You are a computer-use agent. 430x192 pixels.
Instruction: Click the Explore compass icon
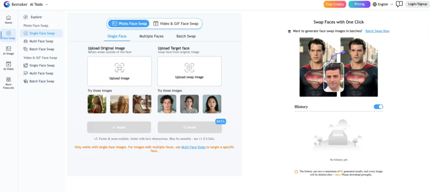pyautogui.click(x=26, y=17)
